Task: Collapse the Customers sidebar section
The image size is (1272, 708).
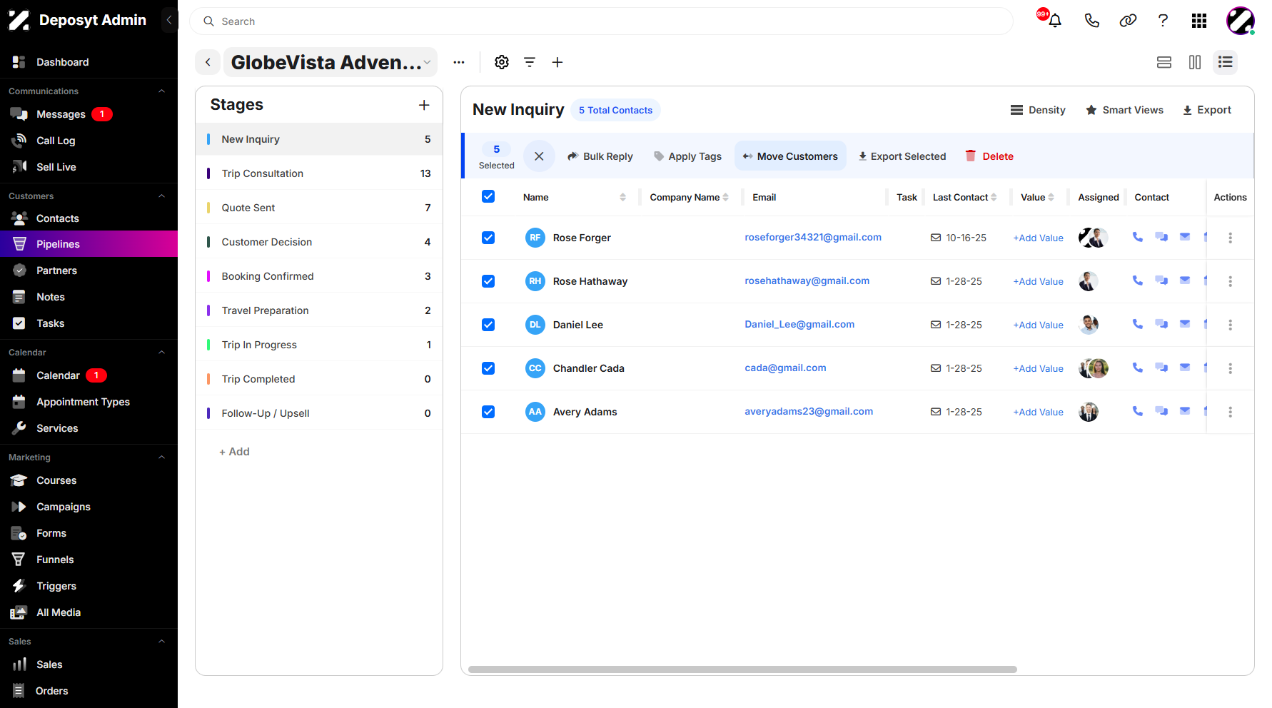Action: (x=161, y=196)
